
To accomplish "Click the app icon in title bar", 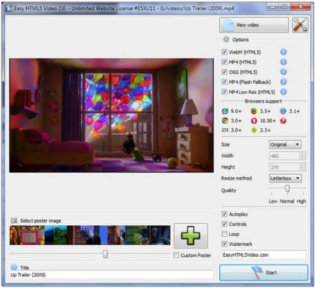I will tap(9, 8).
